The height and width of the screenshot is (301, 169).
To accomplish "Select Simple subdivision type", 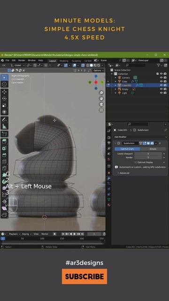I will pyautogui.click(x=153, y=149).
